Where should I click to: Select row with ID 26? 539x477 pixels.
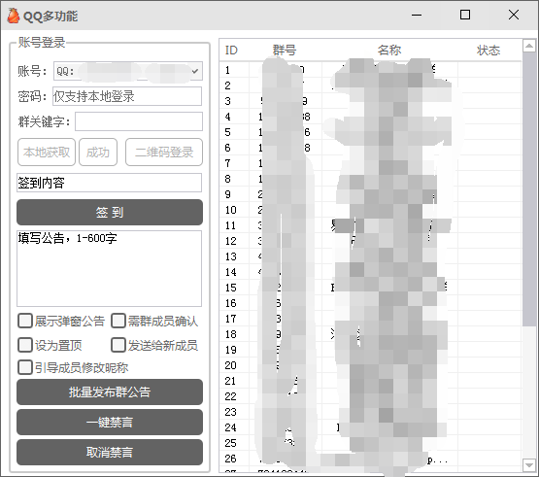point(371,459)
